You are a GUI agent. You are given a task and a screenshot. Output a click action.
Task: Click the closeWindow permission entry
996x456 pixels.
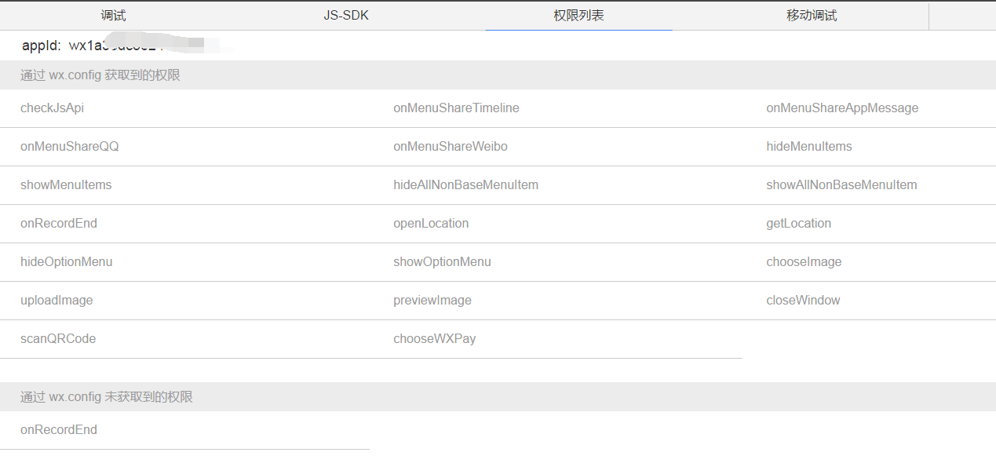coord(803,301)
